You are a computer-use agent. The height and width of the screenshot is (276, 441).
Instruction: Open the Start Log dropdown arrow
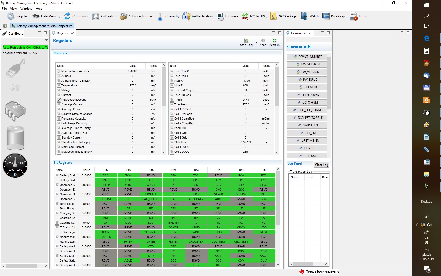tap(256, 42)
